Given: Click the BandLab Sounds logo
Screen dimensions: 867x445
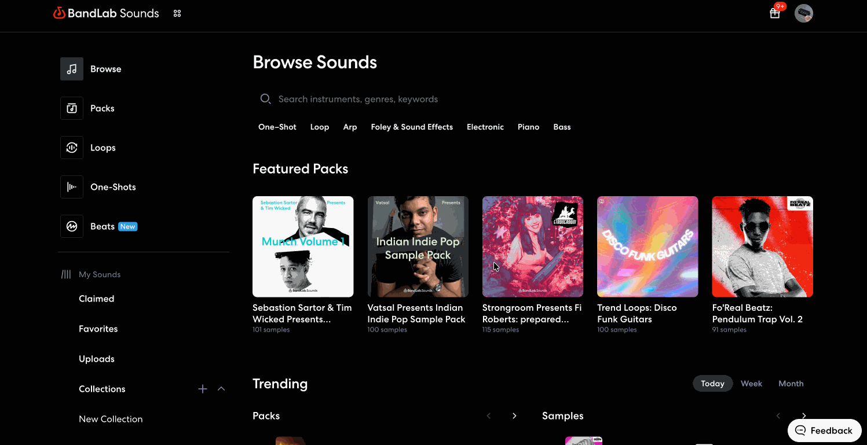Looking at the screenshot, I should 106,13.
